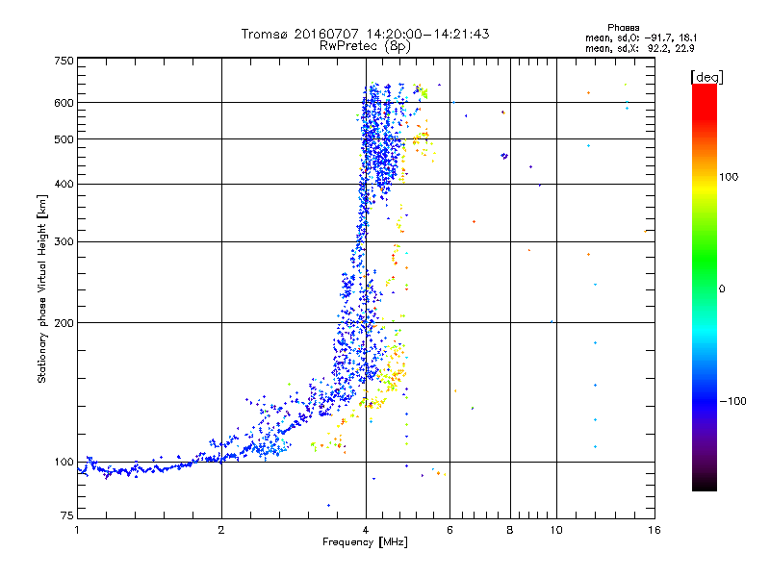The image size is (770, 577).
Task: Click the 'mean, sd,O: -91.7, 18.1' statistics line
Action: click(x=641, y=38)
